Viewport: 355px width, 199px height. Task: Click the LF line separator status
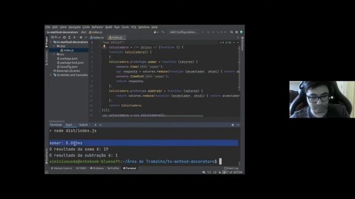pos(215,172)
